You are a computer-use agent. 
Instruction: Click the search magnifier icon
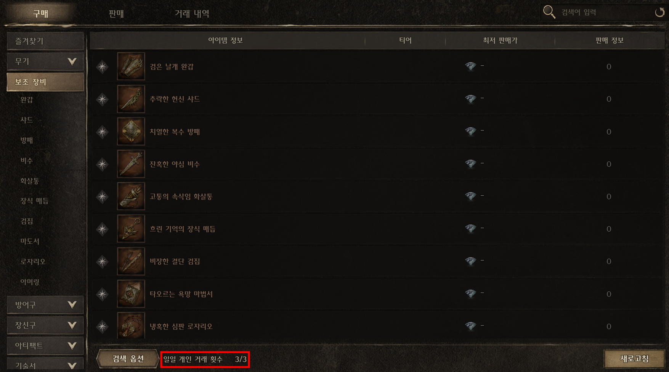click(x=549, y=12)
